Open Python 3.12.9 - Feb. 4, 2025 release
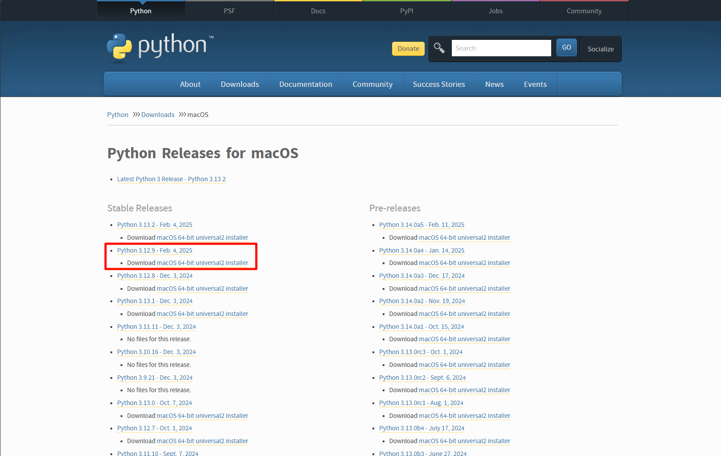The image size is (721, 456). click(155, 250)
